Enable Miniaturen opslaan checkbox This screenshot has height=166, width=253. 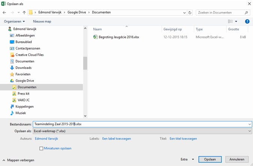coord(41,148)
